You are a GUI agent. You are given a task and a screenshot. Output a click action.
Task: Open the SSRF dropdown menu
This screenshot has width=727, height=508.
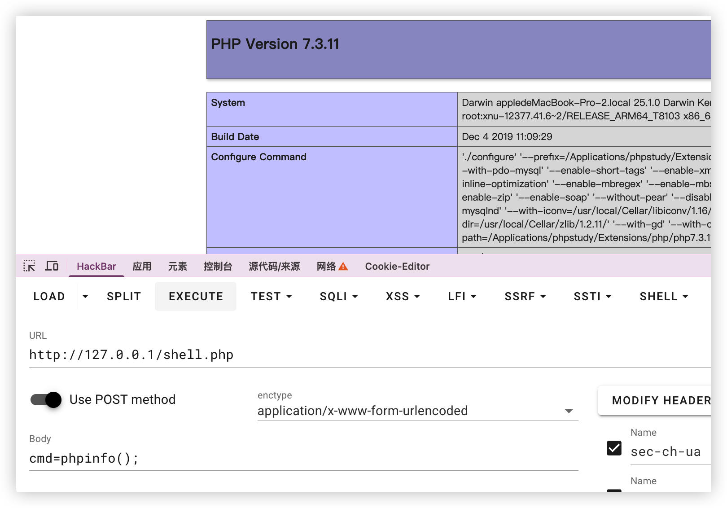coord(525,297)
